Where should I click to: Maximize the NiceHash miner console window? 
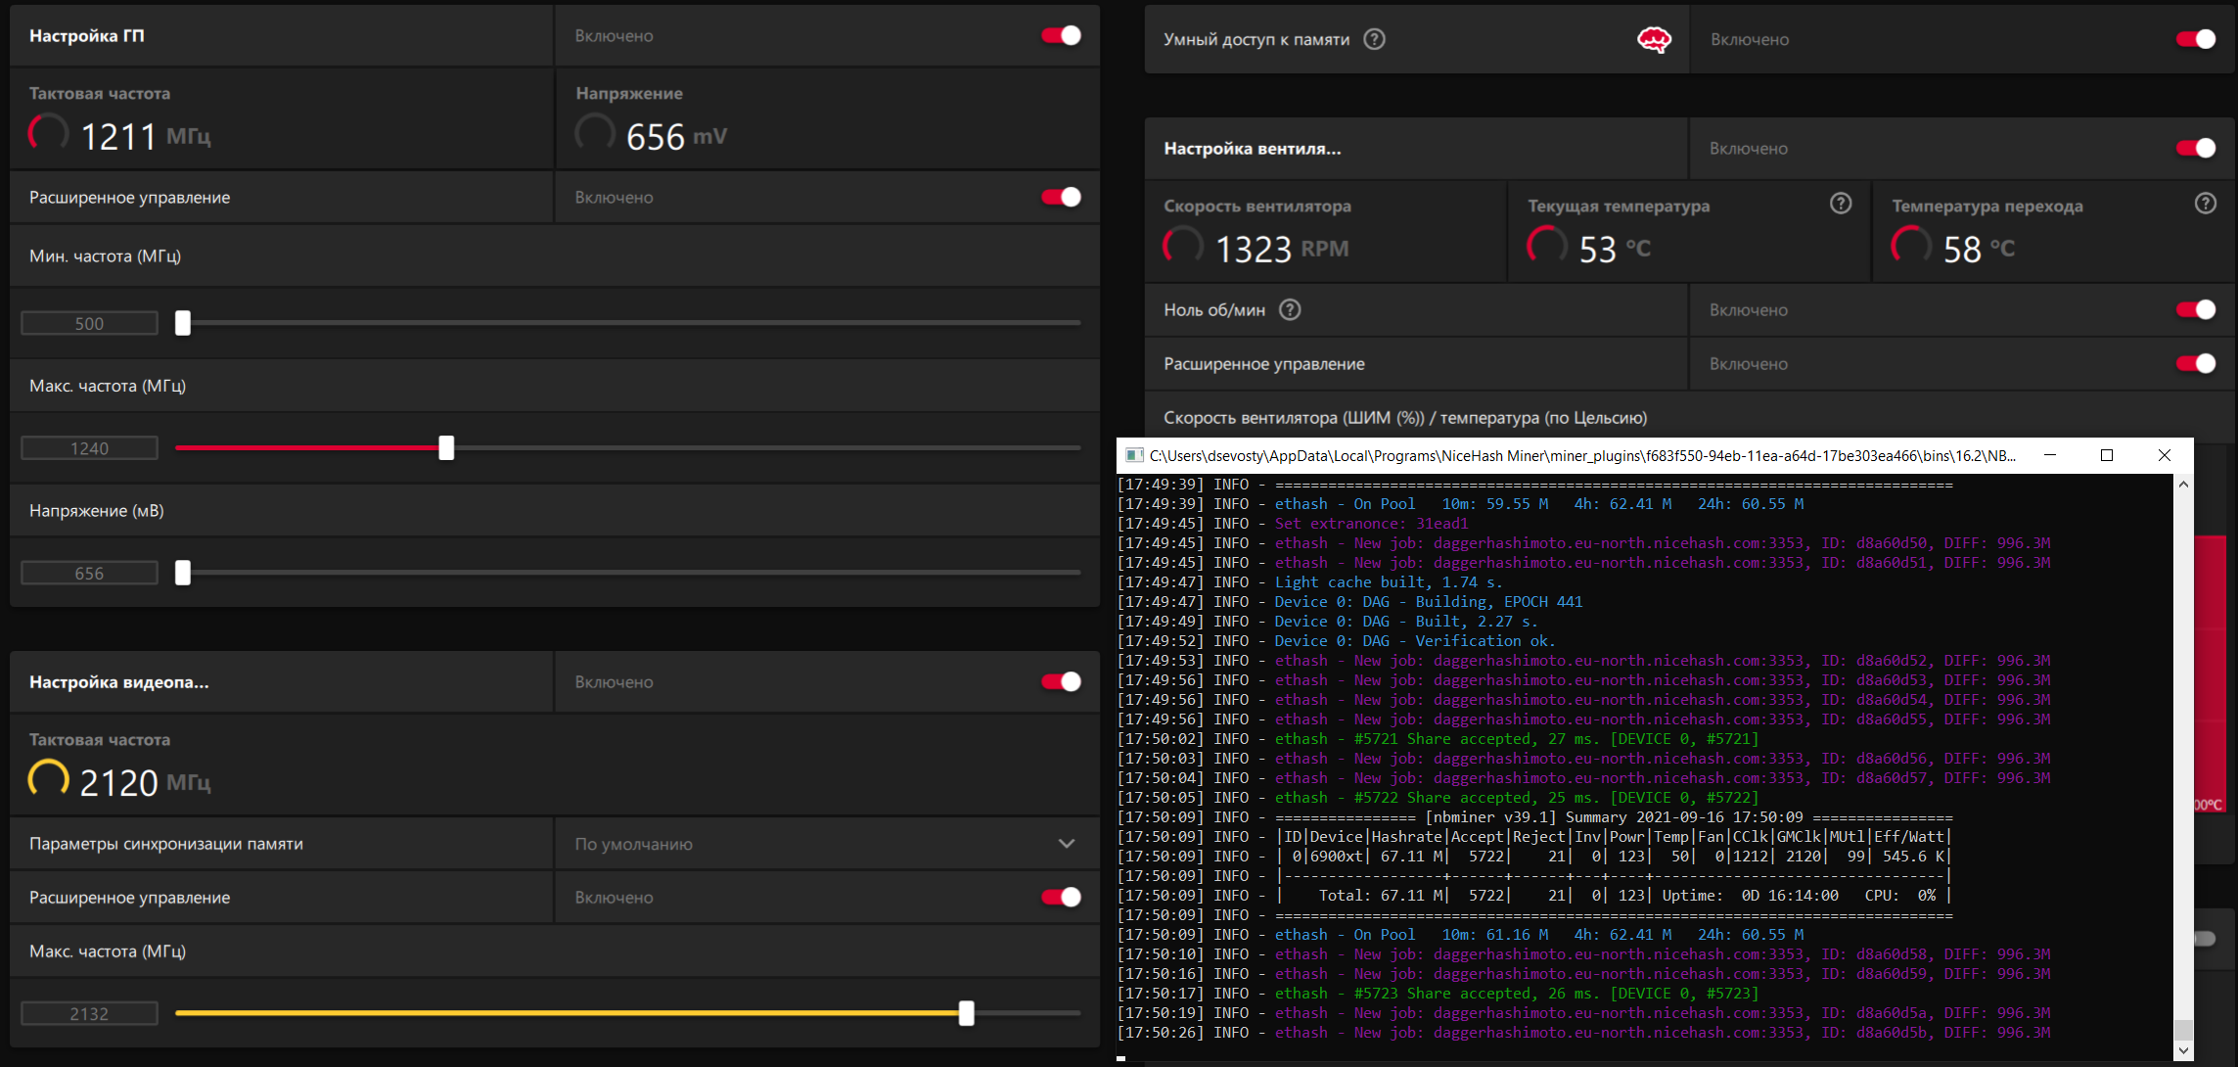pos(2107,455)
